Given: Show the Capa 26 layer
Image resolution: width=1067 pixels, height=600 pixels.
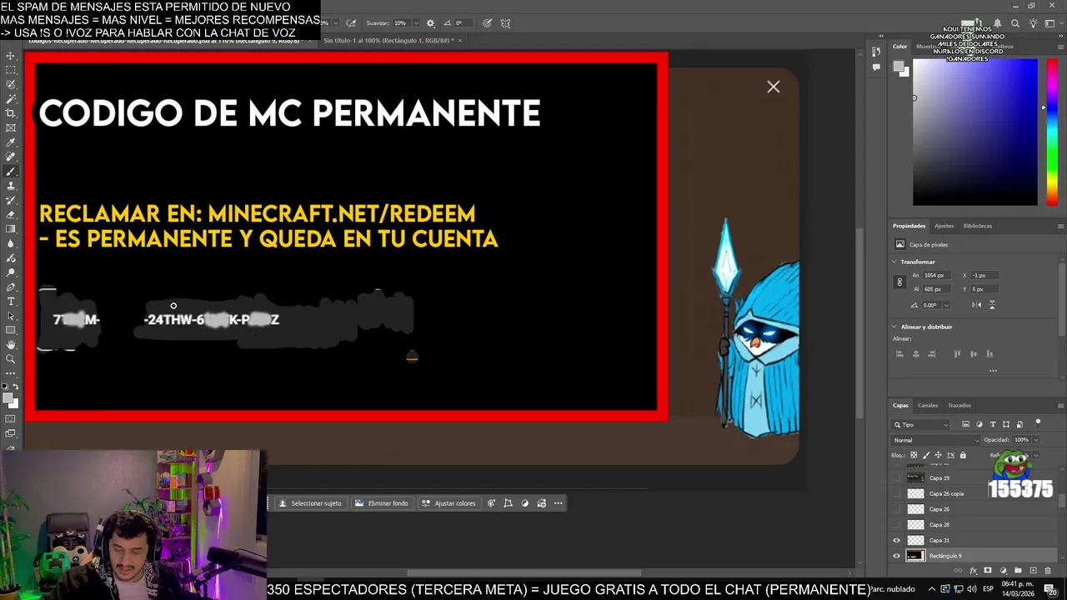Looking at the screenshot, I should pos(897,509).
